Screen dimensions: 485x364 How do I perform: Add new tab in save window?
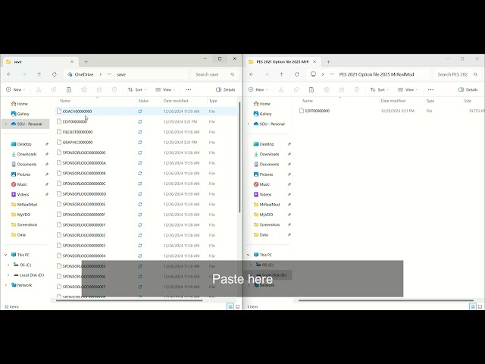86,62
